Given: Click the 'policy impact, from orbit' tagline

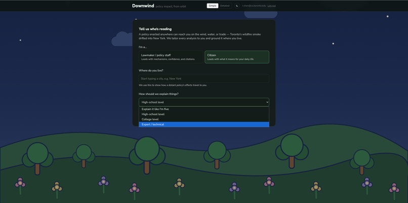Looking at the screenshot, I should coord(171,6).
